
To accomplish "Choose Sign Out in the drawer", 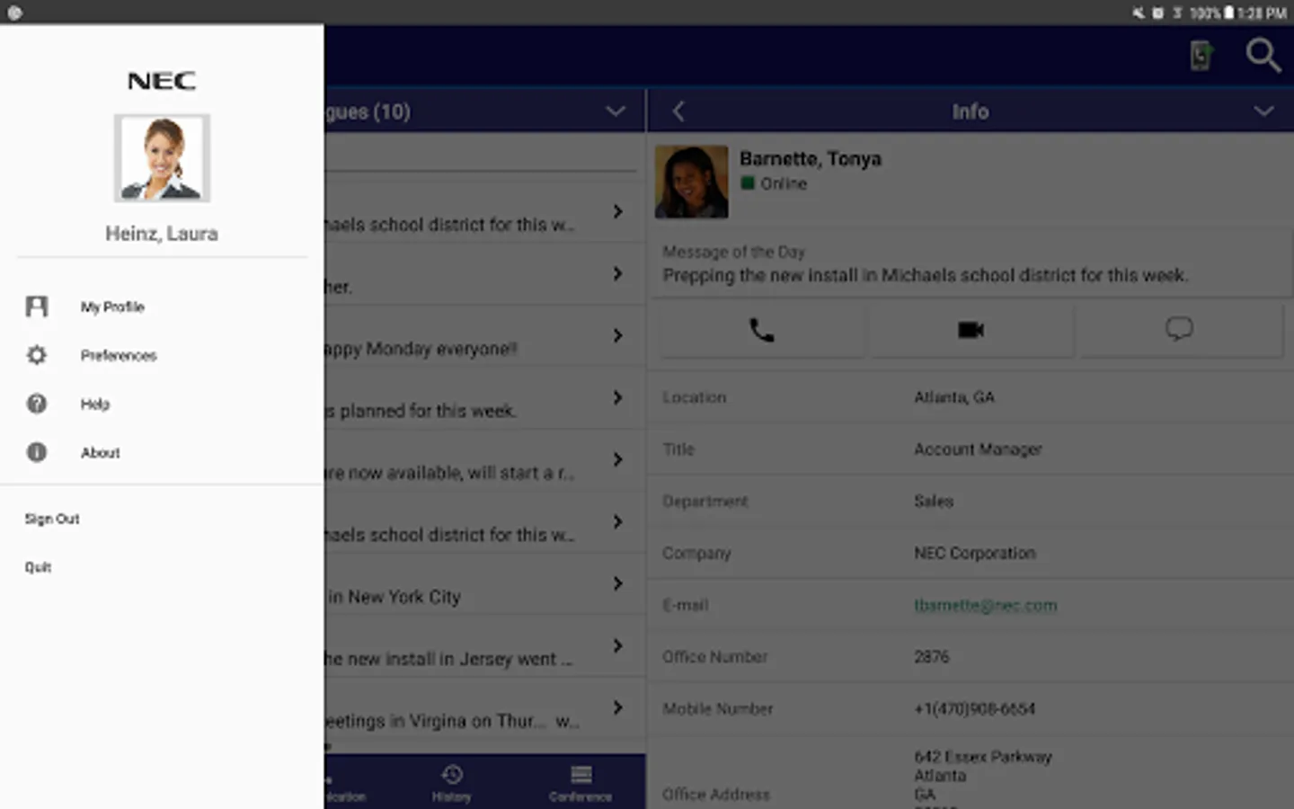I will 52,519.
